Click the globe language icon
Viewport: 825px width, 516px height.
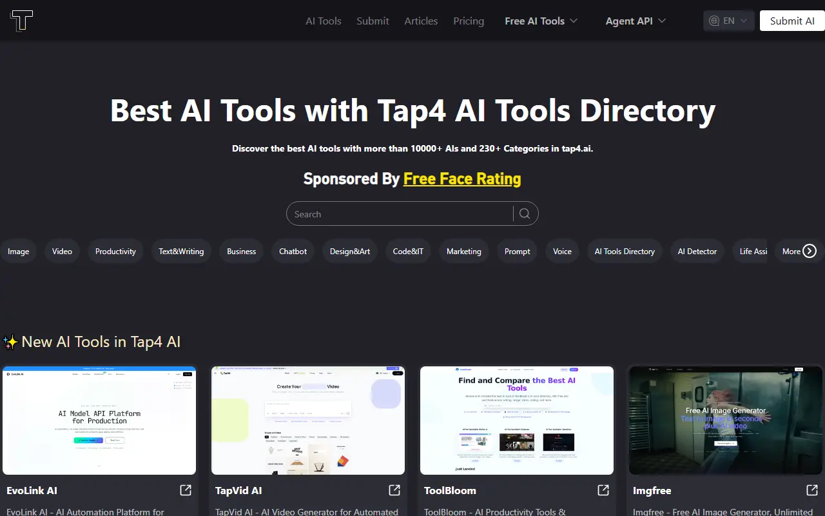[x=714, y=21]
